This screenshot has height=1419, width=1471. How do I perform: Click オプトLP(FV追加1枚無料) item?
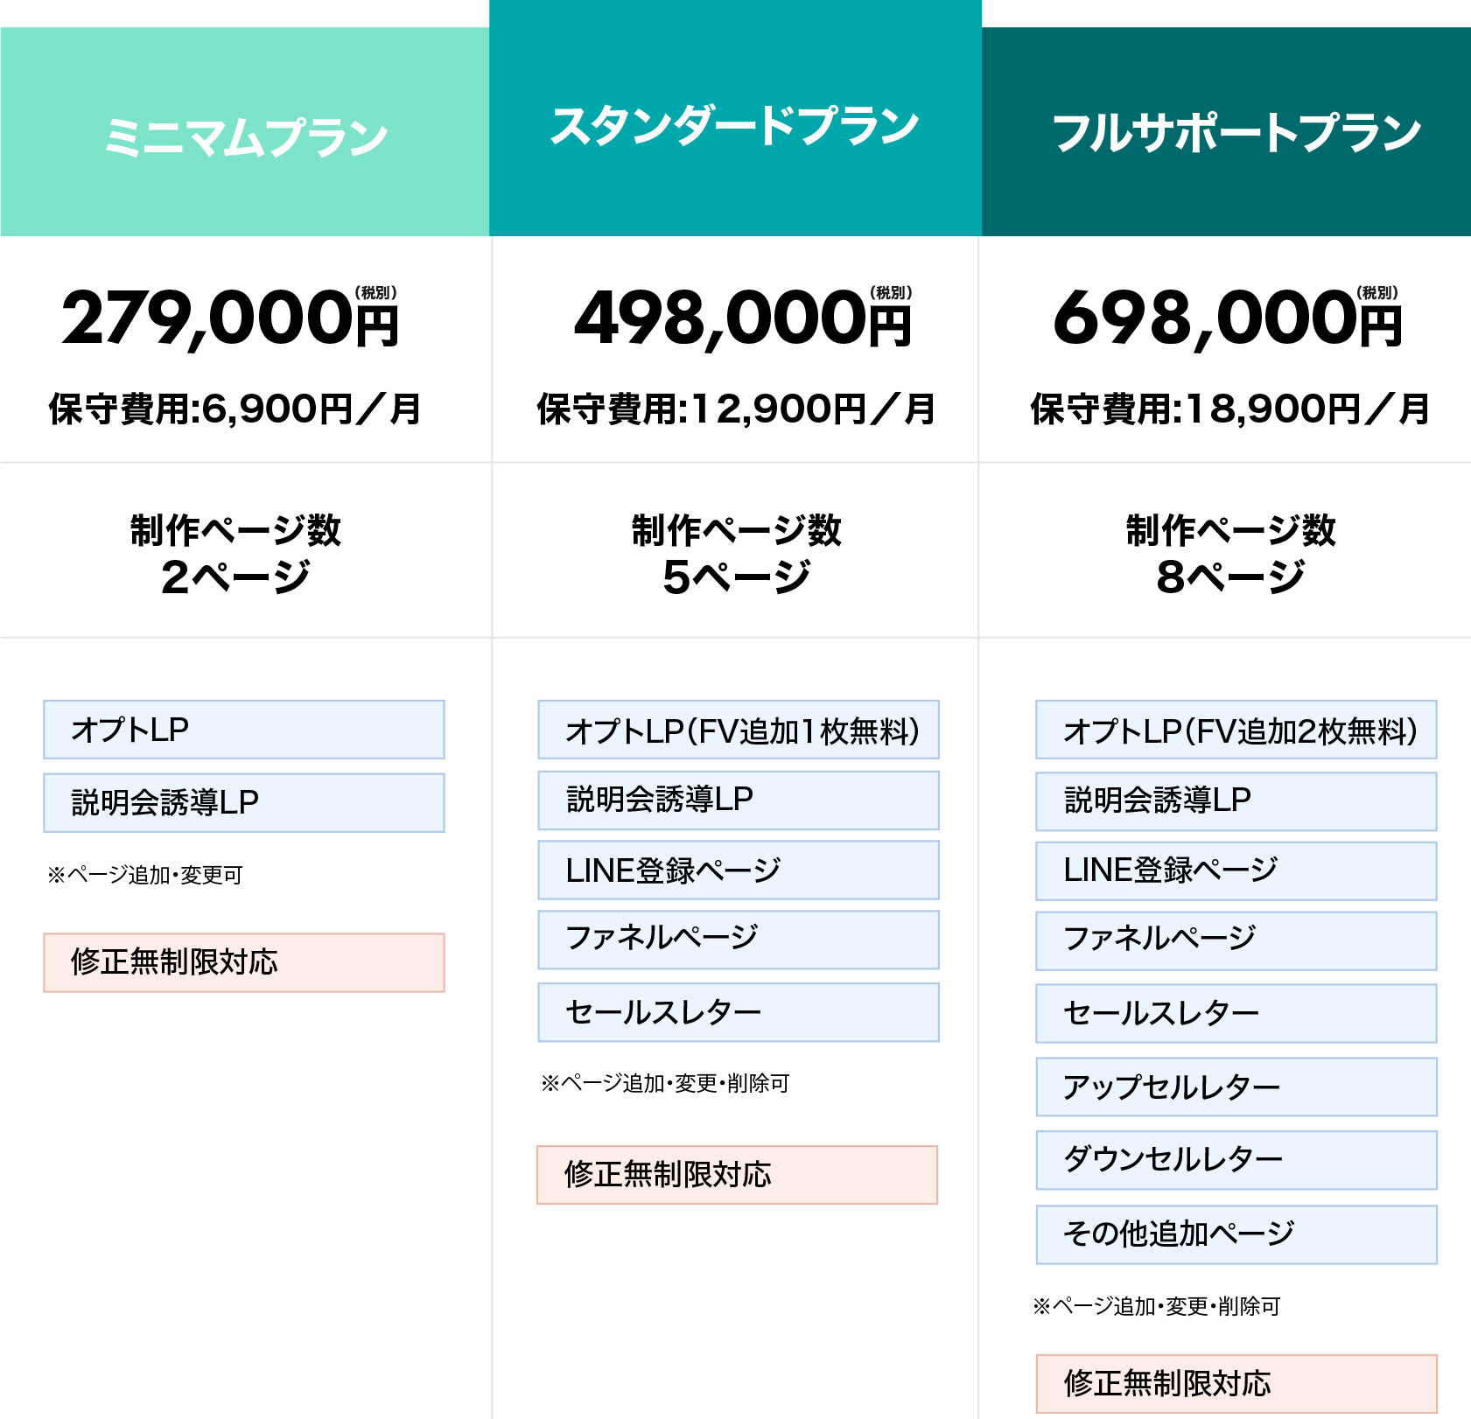tap(738, 730)
